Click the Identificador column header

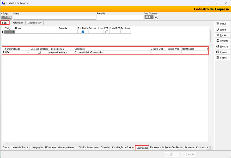tap(194, 49)
